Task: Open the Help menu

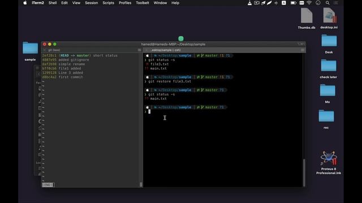Action: point(175,3)
